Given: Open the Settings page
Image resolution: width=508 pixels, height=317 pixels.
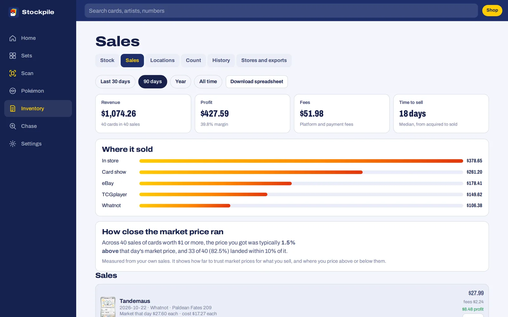Looking at the screenshot, I should pos(38,144).
